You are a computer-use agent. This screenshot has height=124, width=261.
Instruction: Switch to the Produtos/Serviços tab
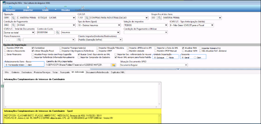click(42, 73)
